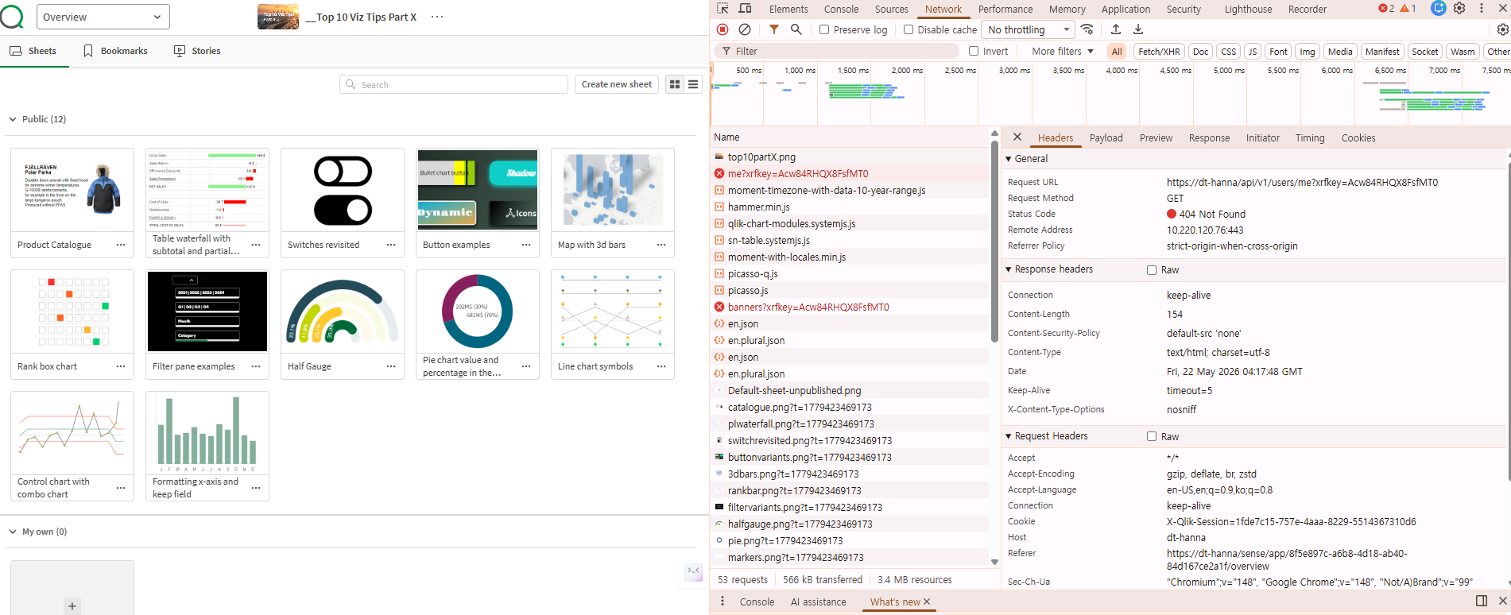Open options menu for Product Catalogue sheet
This screenshot has height=615, width=1511.
tap(121, 245)
